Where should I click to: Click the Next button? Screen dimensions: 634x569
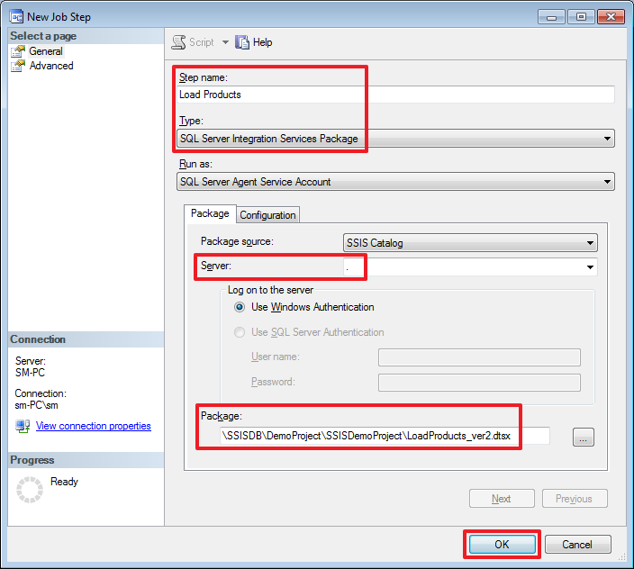(502, 499)
